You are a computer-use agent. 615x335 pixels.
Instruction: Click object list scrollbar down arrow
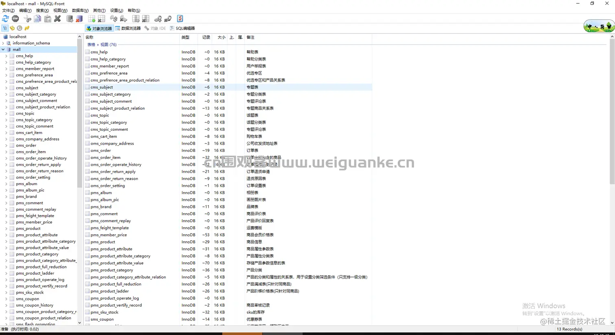[612, 323]
